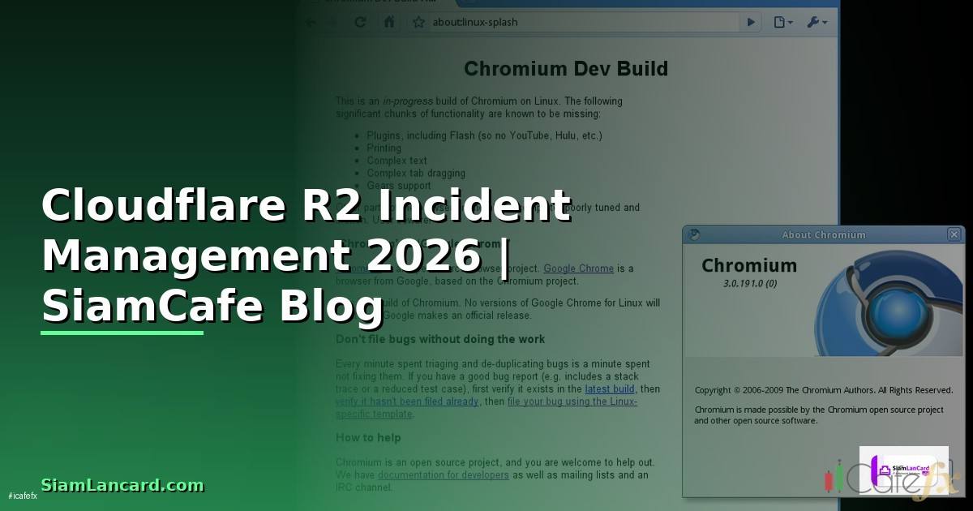The height and width of the screenshot is (511, 973).
Task: Click the 'How to help' heading
Action: [368, 437]
